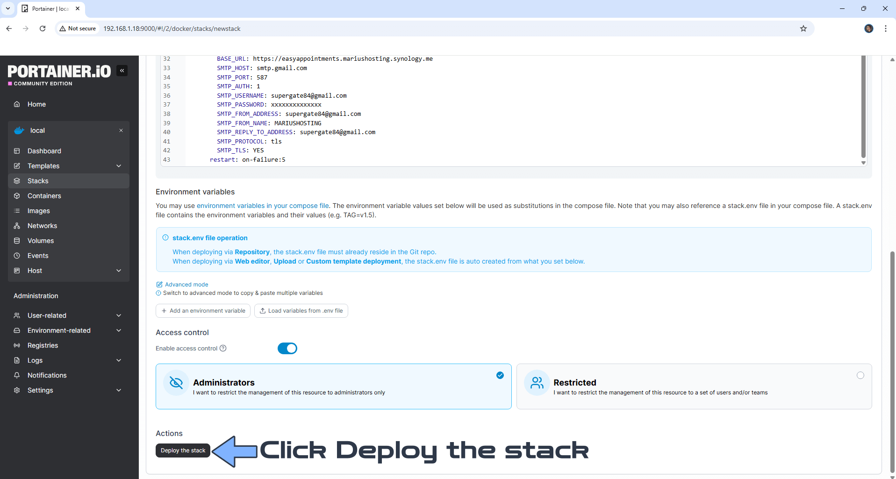Viewport: 896px width, 479px height.
Task: Collapse the Portainer sidebar with the chevron icon
Action: click(x=122, y=71)
